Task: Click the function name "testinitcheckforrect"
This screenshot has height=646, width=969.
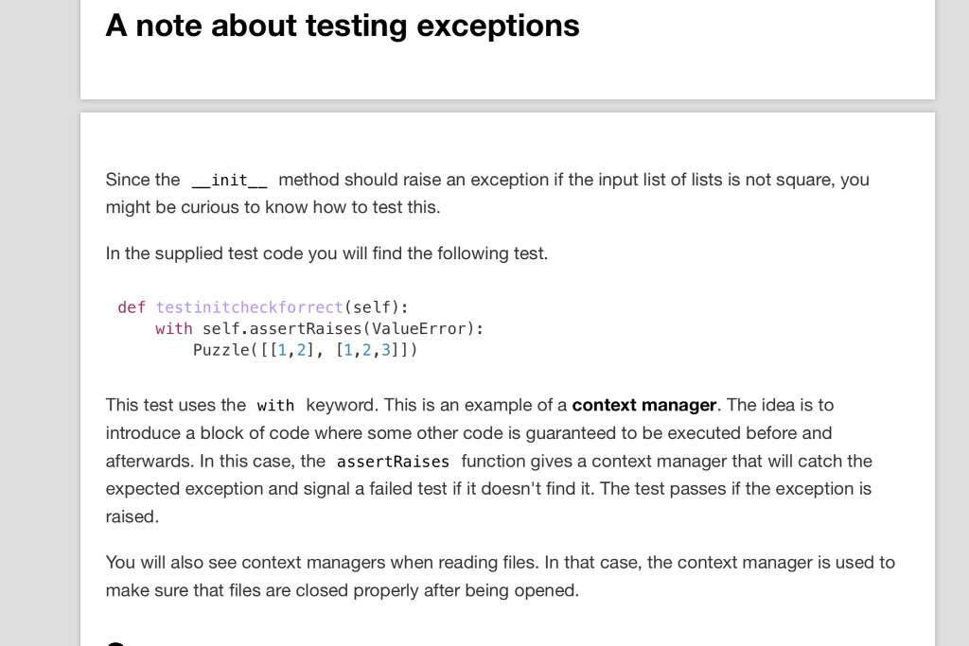Action: pyautogui.click(x=249, y=307)
